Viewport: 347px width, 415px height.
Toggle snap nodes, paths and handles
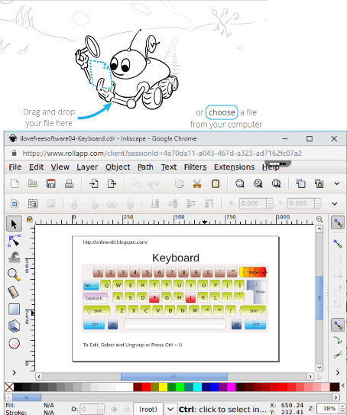338,325
